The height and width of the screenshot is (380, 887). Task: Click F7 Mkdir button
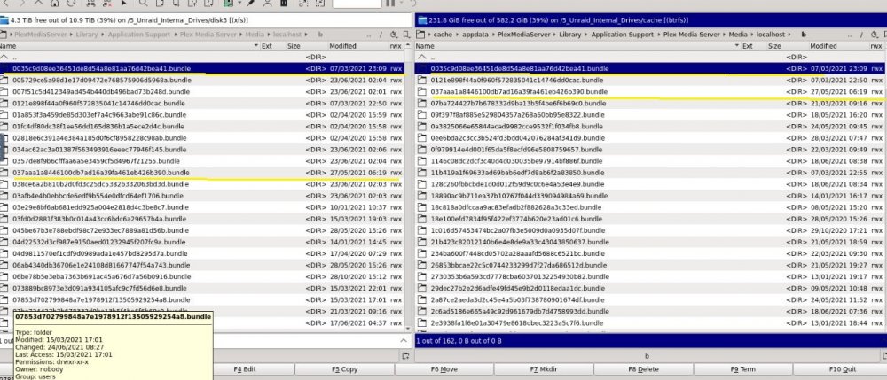pyautogui.click(x=544, y=369)
